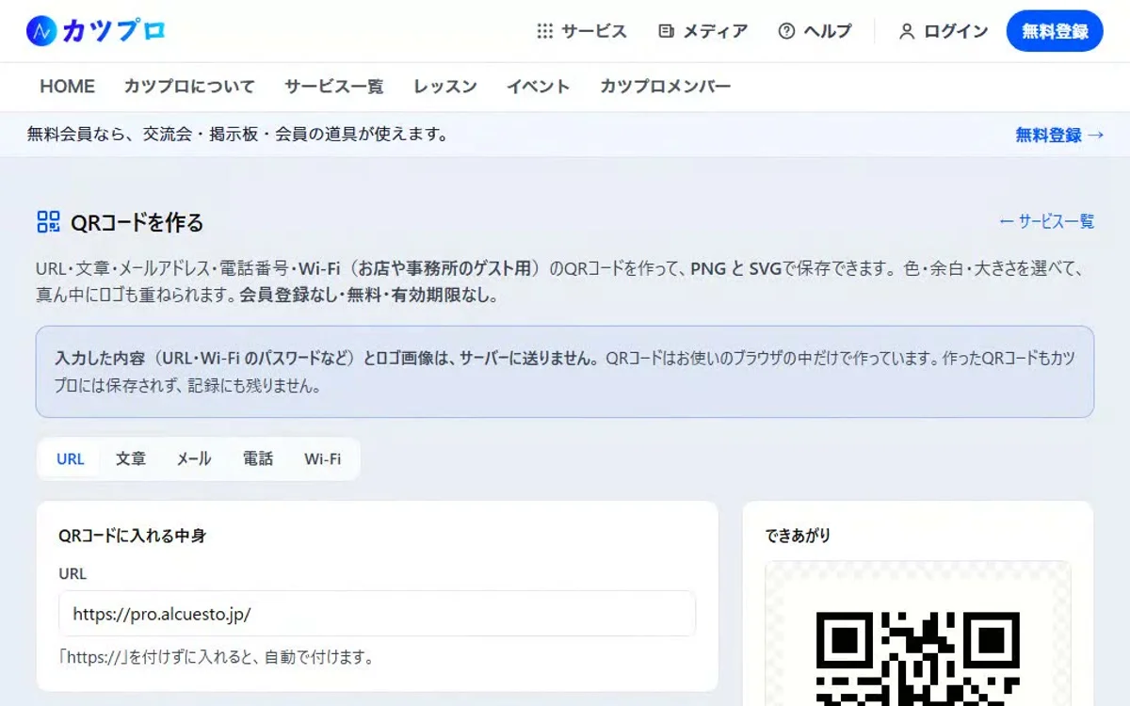Click the 無料登録 button in header

point(1055,31)
